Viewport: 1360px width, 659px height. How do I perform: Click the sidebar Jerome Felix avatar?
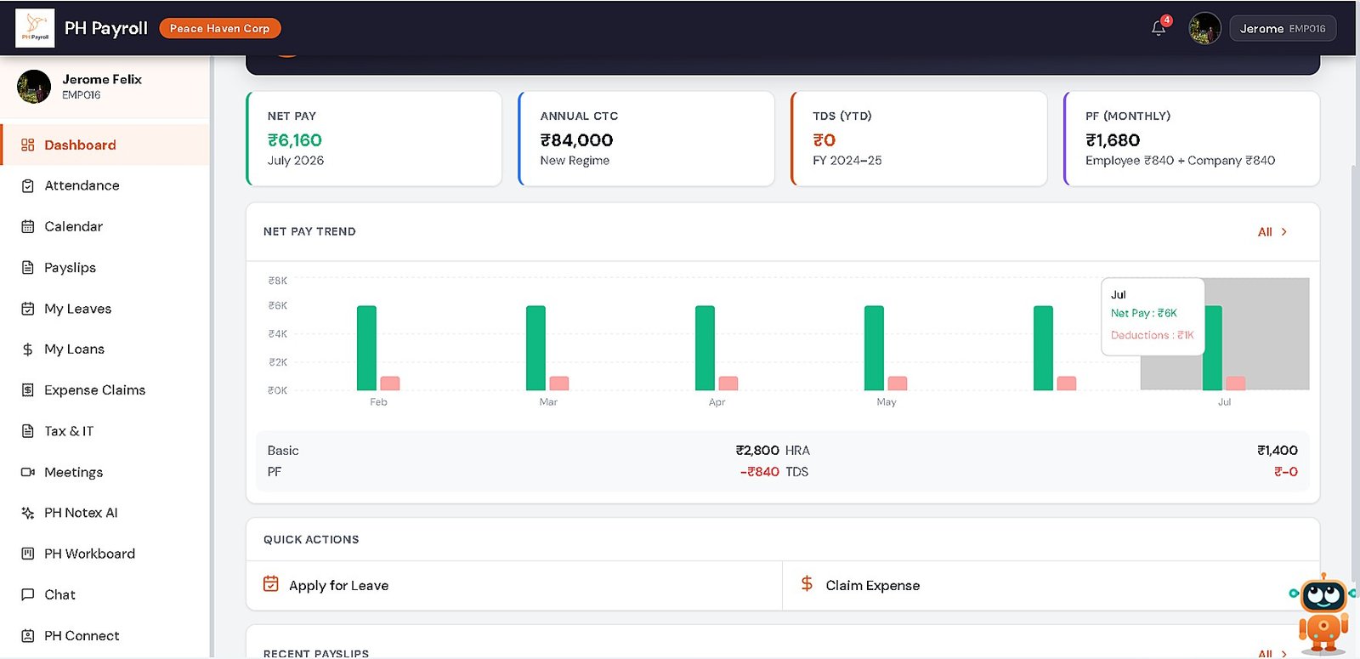(x=34, y=87)
